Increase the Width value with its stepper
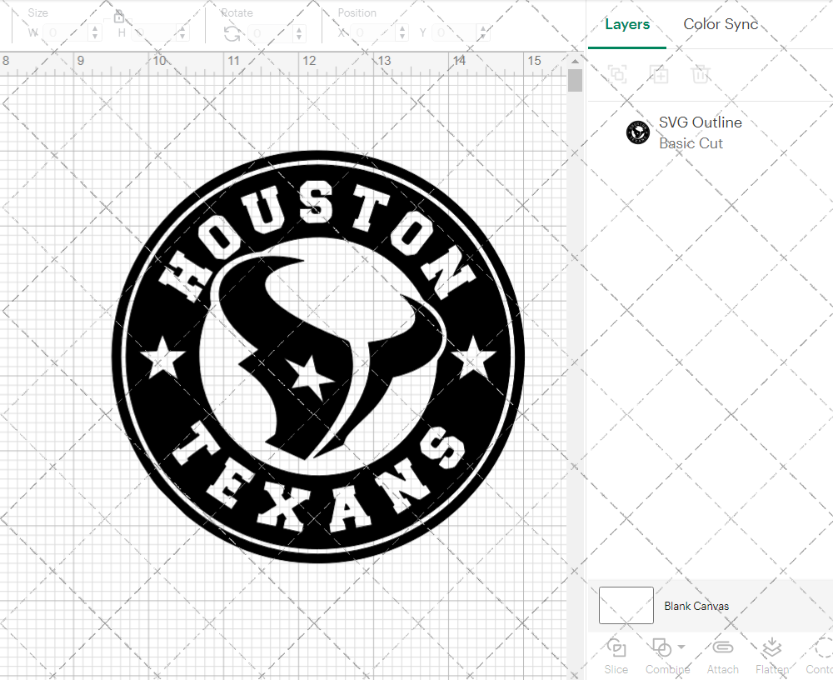The width and height of the screenshot is (833, 680). point(94,28)
